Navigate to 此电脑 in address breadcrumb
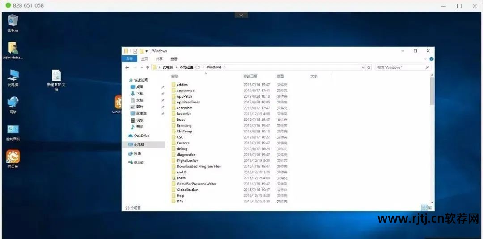The width and height of the screenshot is (483, 239). pyautogui.click(x=168, y=67)
